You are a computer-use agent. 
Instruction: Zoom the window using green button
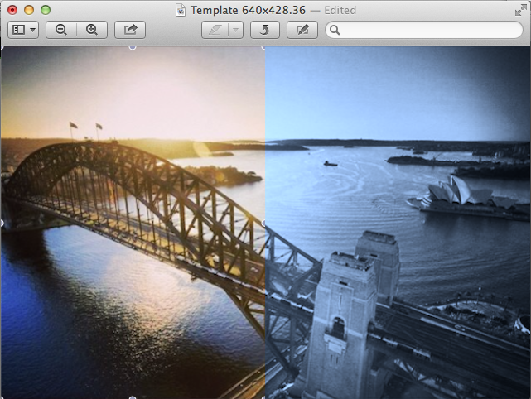pos(46,10)
